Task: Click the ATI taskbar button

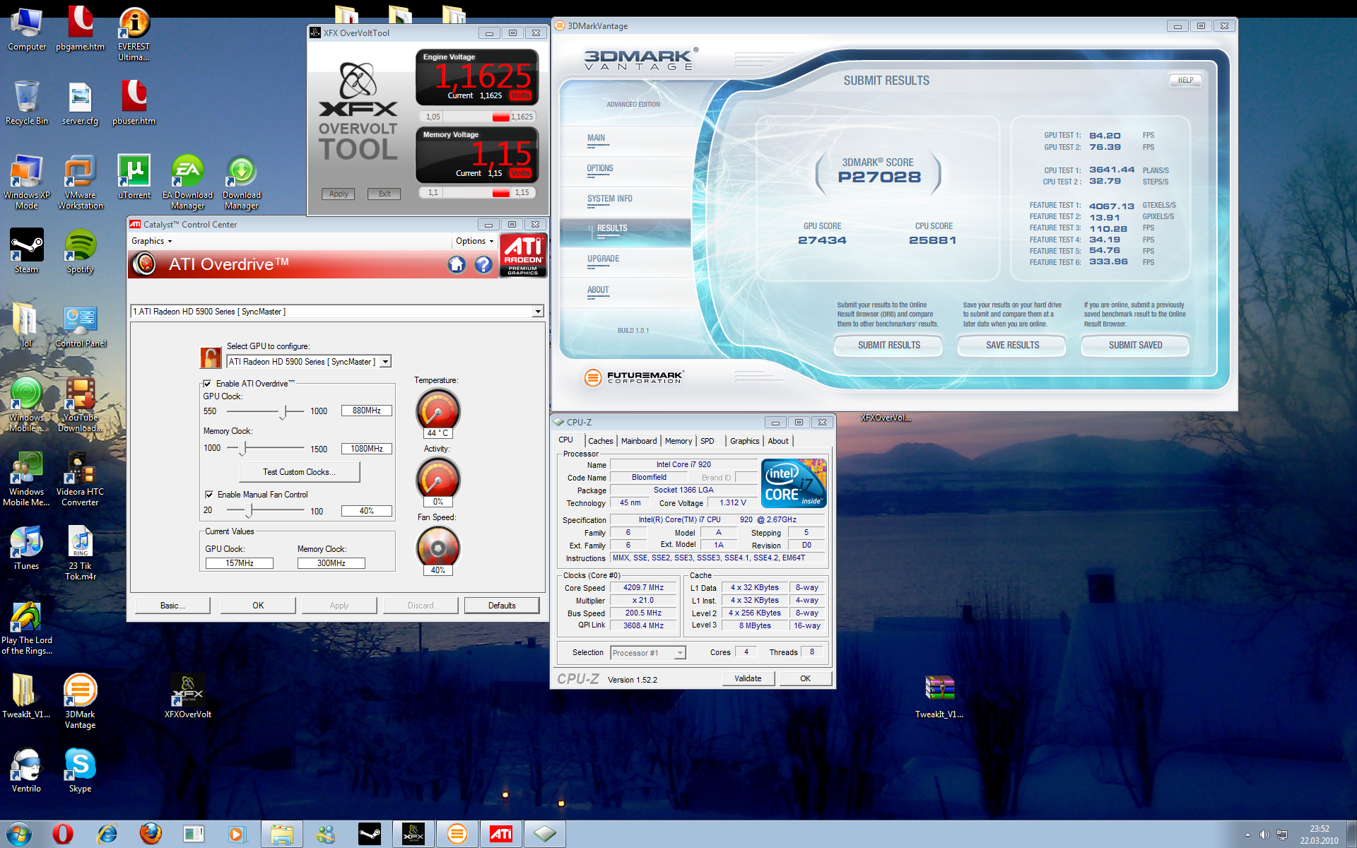Action: coord(501,834)
